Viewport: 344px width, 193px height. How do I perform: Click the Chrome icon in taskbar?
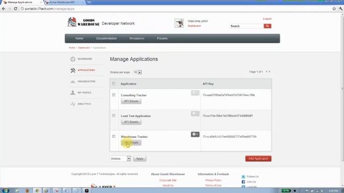point(37,191)
